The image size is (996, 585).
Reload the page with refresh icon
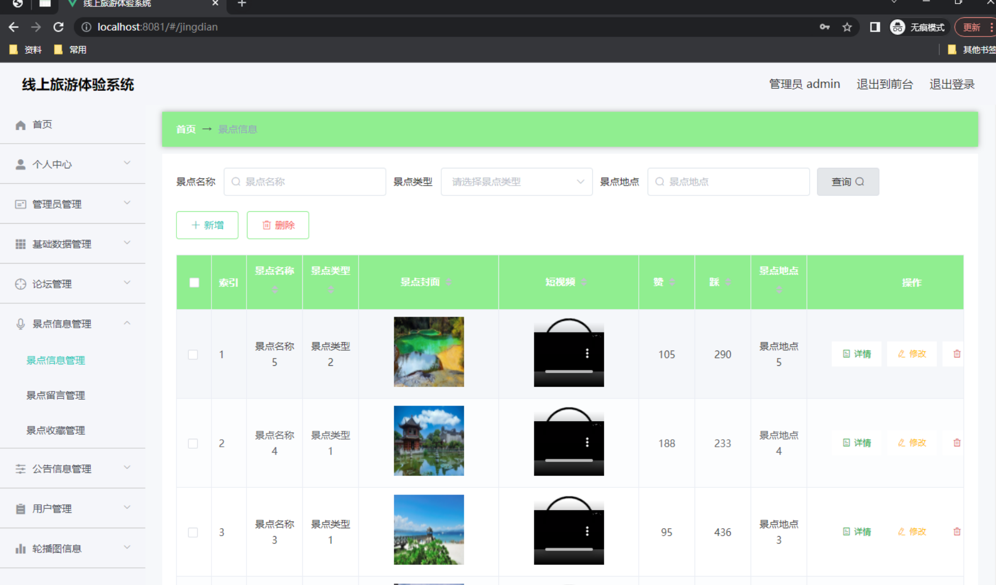coord(58,27)
